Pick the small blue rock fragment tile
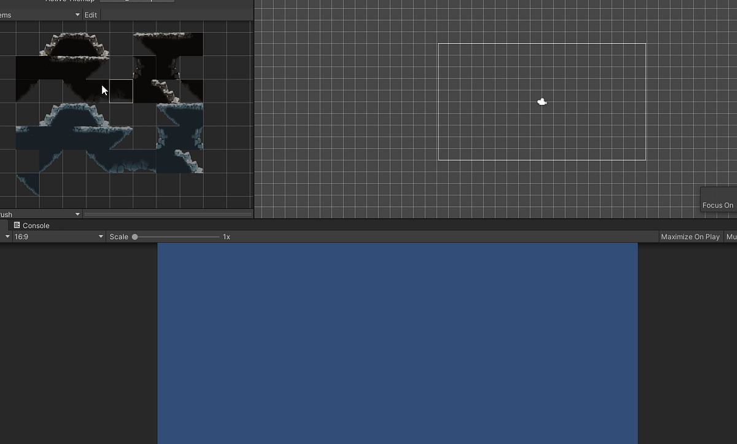737x444 pixels. (x=28, y=181)
